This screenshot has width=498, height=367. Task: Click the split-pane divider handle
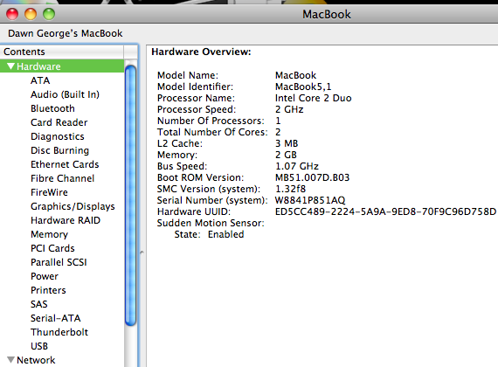[142, 253]
